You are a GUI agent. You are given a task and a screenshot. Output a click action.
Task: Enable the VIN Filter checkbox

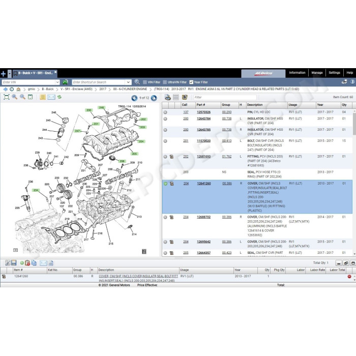[145, 82]
